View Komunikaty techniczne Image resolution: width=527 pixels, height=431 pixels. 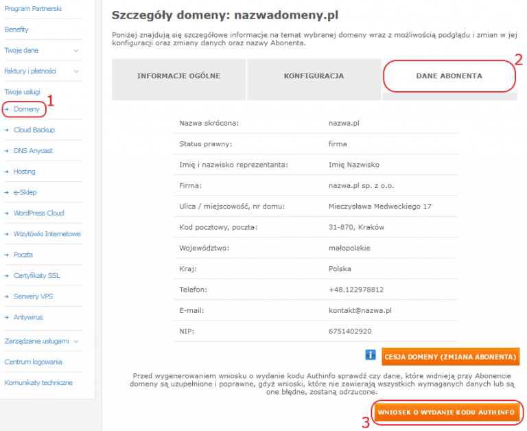[38, 382]
